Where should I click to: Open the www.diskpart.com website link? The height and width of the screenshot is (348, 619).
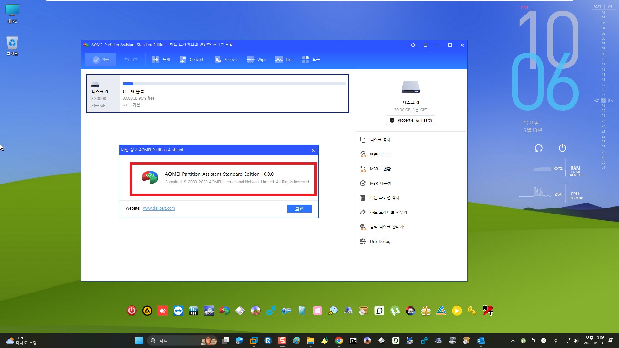click(x=159, y=208)
